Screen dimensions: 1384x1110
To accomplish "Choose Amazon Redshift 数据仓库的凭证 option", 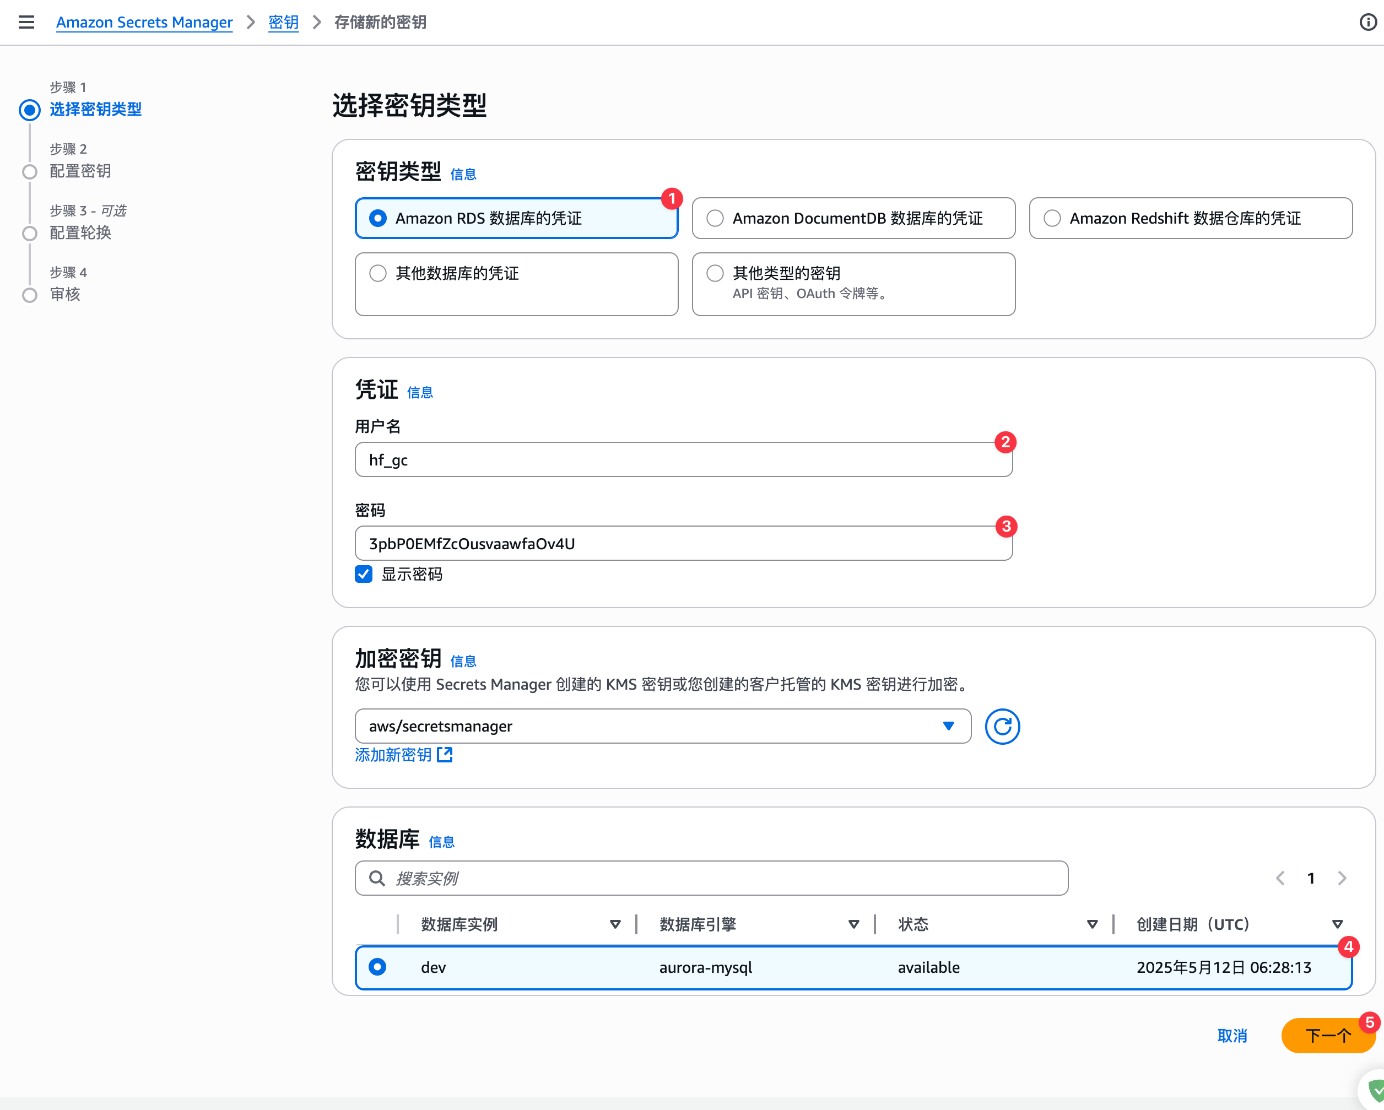I will point(1052,218).
